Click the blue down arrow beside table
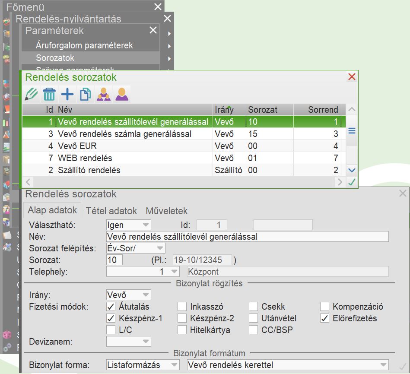410x374 pixels. [x=352, y=170]
